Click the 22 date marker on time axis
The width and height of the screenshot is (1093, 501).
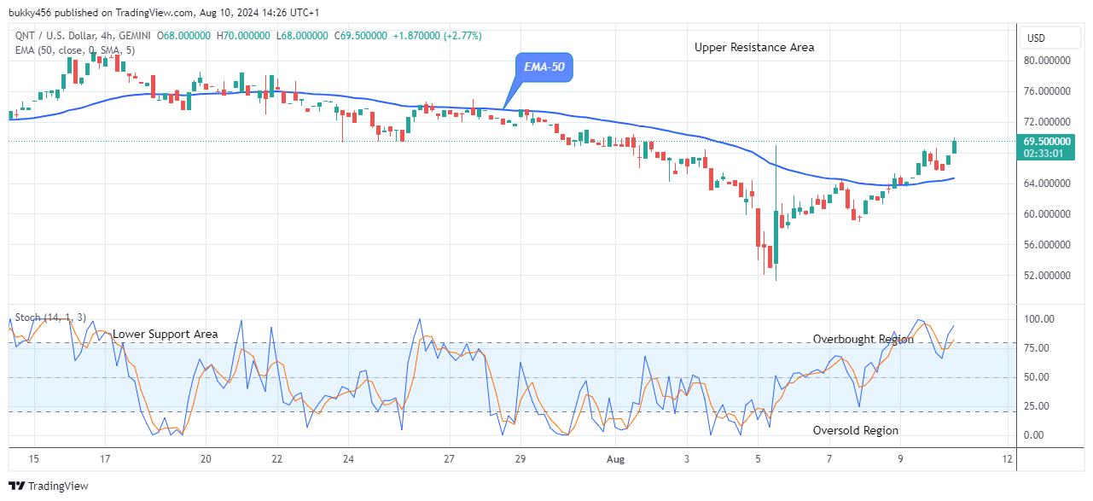click(277, 459)
